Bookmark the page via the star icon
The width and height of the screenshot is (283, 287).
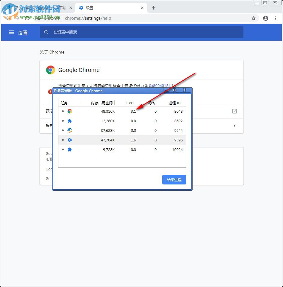[x=254, y=18]
